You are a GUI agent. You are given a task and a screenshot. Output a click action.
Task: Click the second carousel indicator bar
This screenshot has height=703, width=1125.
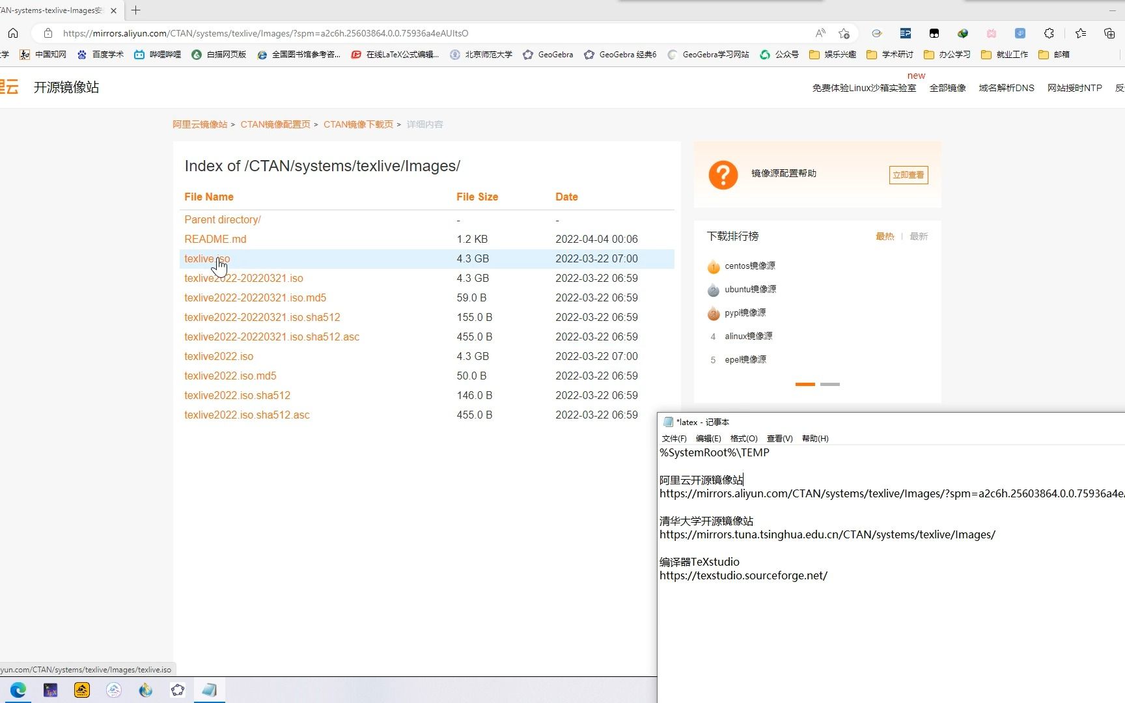[x=830, y=384]
